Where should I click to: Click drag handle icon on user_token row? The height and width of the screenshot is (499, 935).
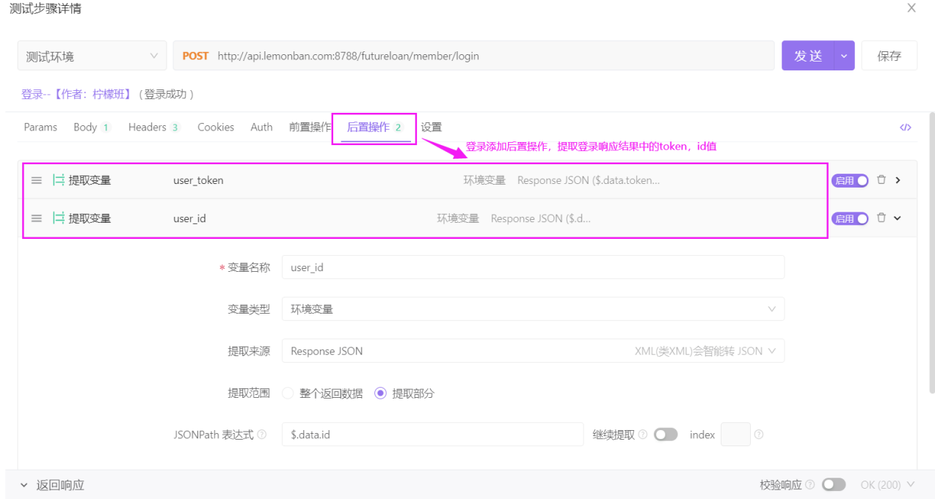tap(37, 180)
